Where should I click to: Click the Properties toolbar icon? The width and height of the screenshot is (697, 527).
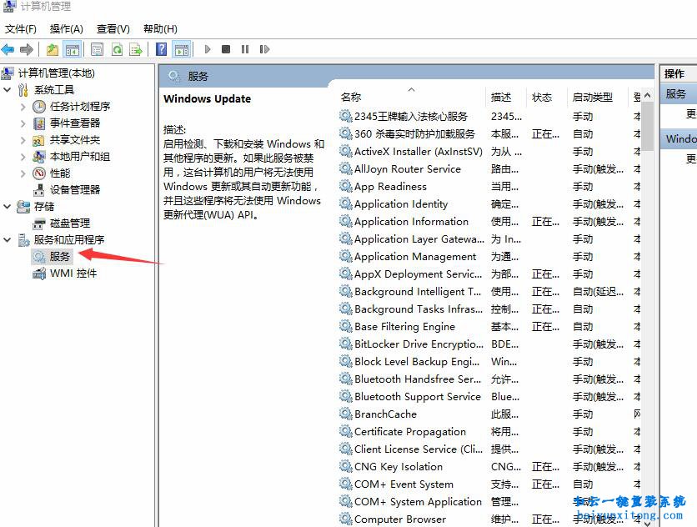[97, 49]
